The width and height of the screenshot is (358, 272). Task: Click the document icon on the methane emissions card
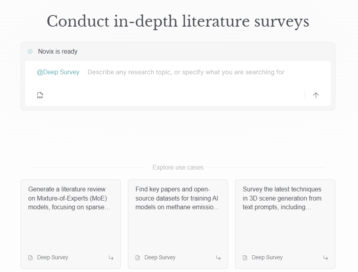pos(138,258)
